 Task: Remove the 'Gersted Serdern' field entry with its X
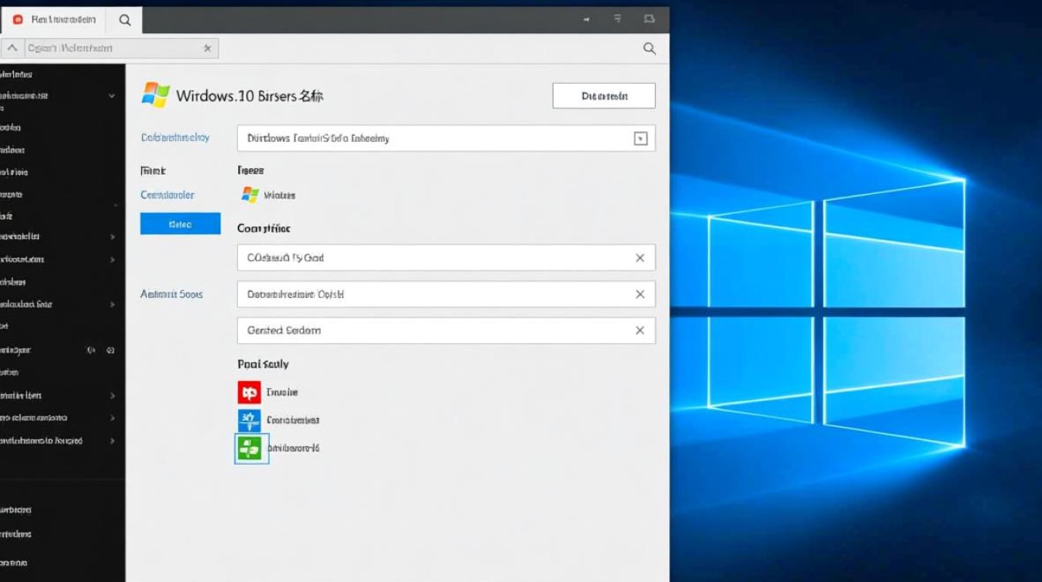click(x=640, y=331)
